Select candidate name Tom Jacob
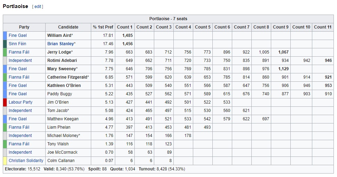 (57, 111)
